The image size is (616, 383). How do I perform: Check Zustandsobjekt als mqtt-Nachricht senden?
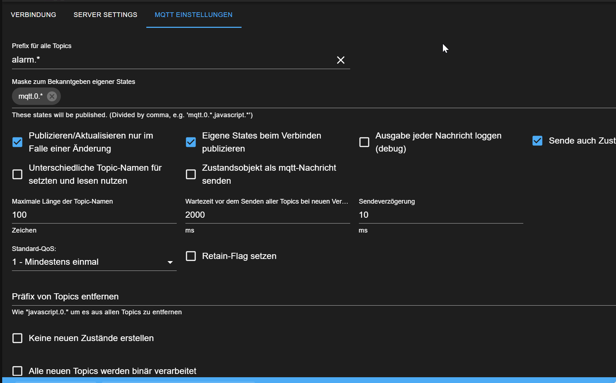click(x=191, y=174)
